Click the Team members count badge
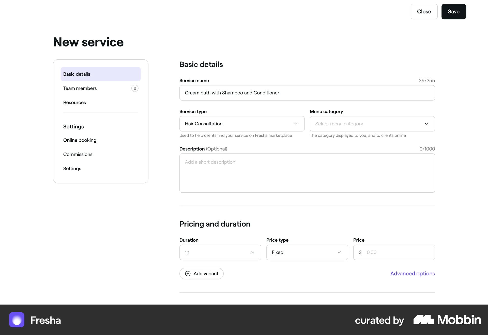 [x=135, y=88]
